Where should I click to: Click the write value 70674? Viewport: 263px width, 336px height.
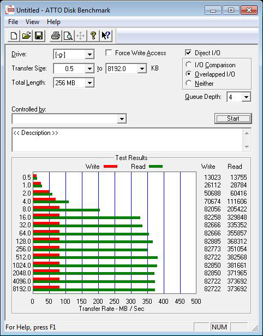212,202
